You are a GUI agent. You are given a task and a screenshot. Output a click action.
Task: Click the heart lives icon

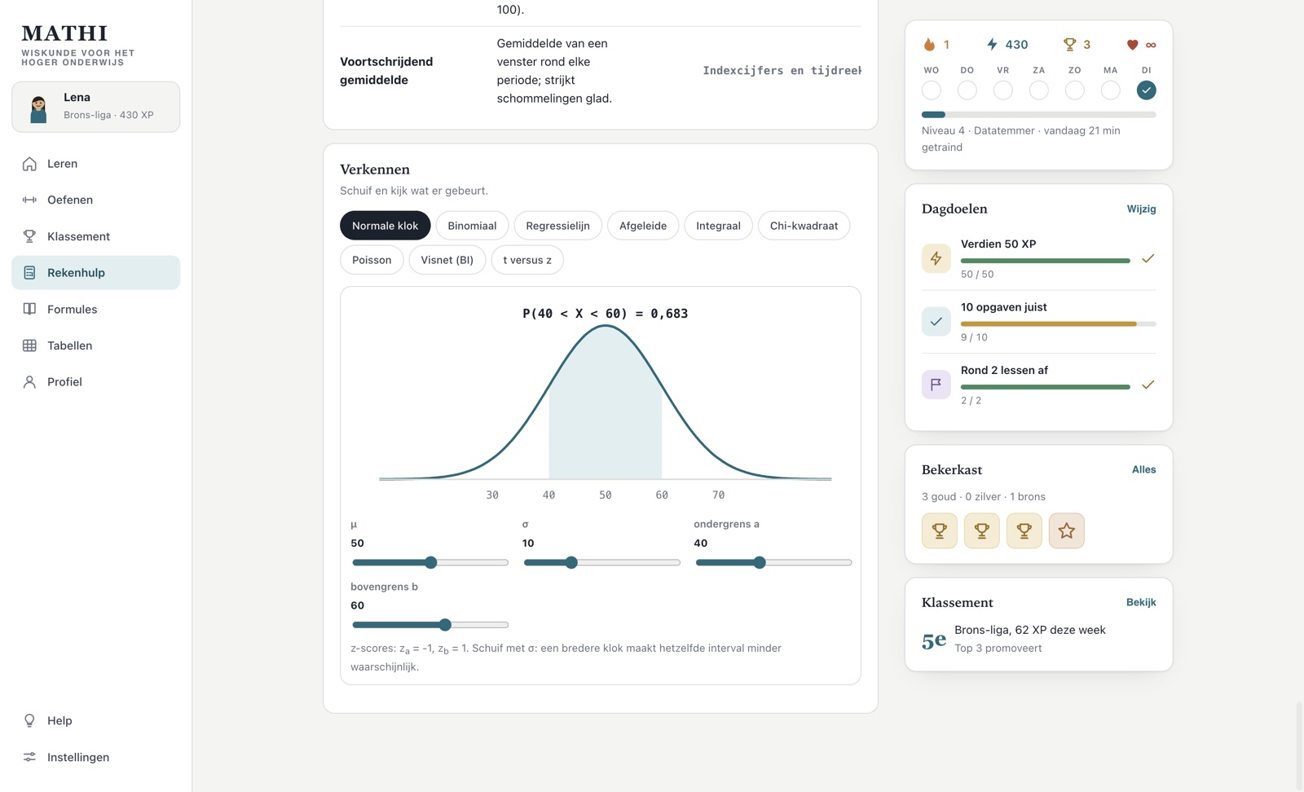pos(1132,45)
